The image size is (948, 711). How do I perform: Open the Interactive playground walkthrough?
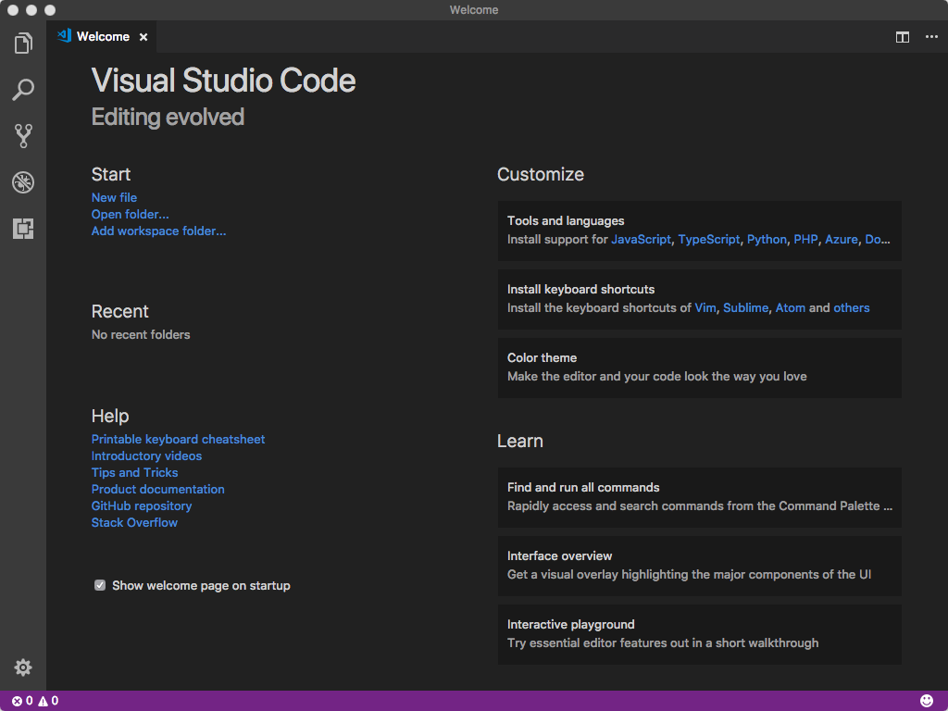click(699, 634)
